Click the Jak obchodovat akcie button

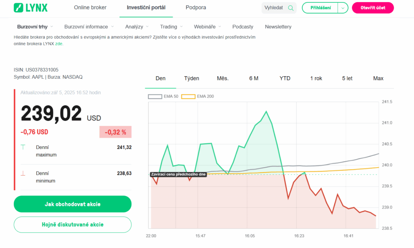point(72,204)
